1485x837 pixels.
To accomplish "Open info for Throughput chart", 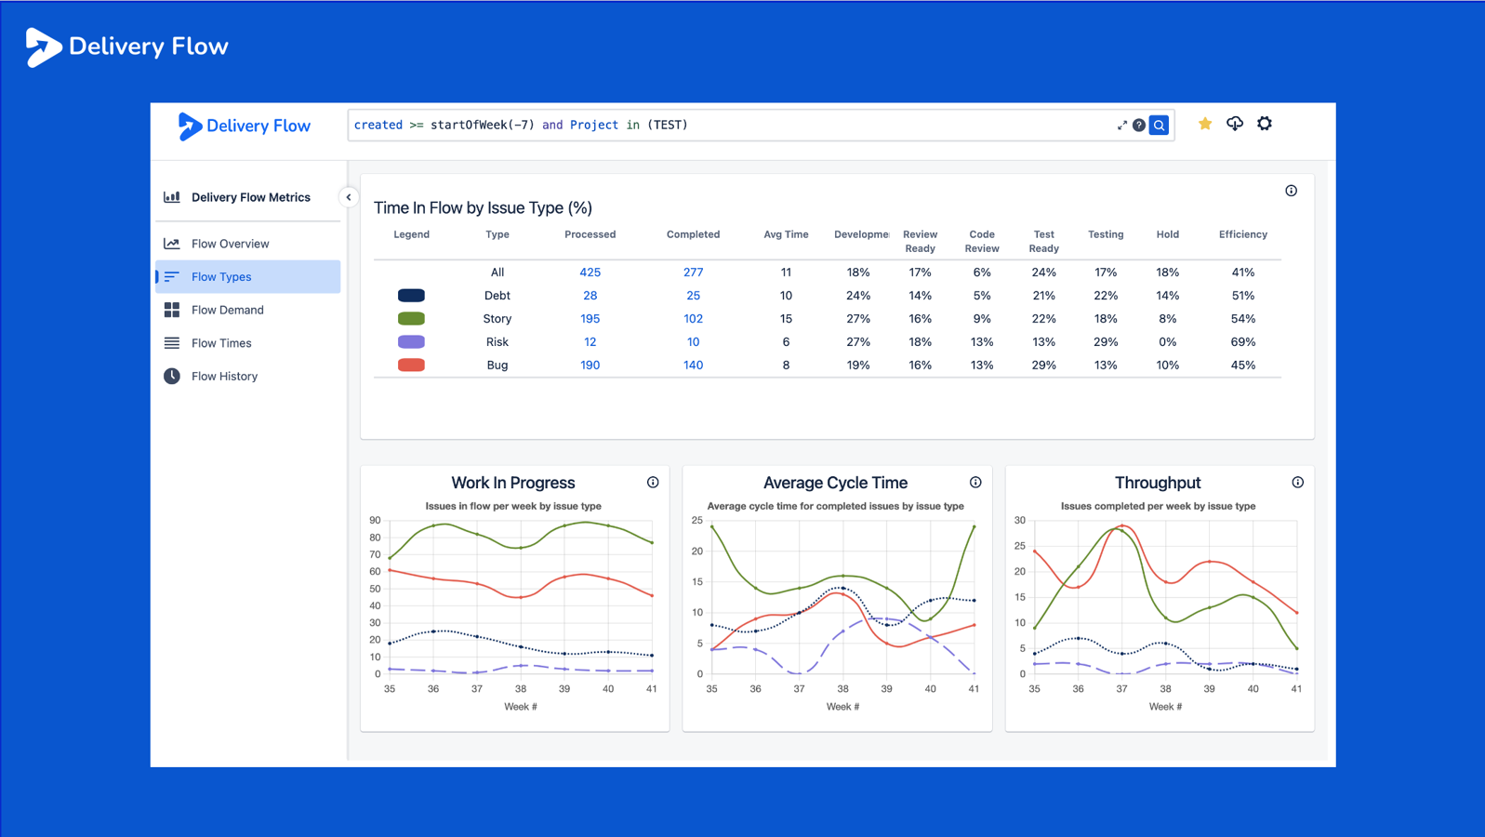I will coord(1298,483).
